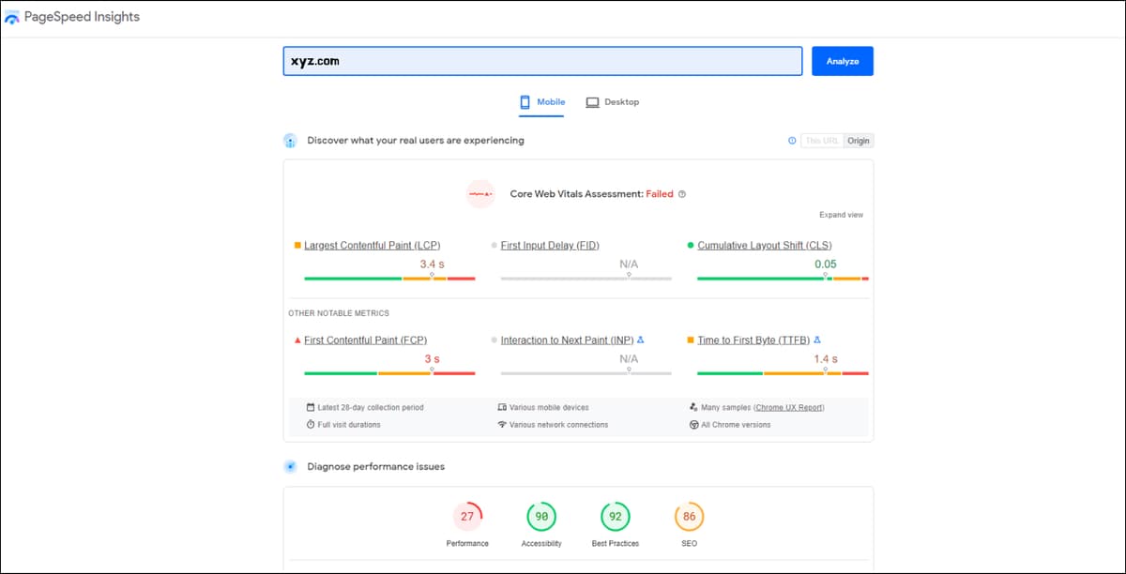Click the help icon next to Failed

coord(682,194)
